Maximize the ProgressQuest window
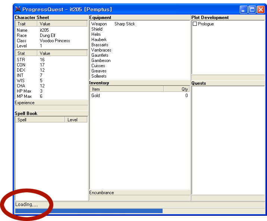 [252, 9]
